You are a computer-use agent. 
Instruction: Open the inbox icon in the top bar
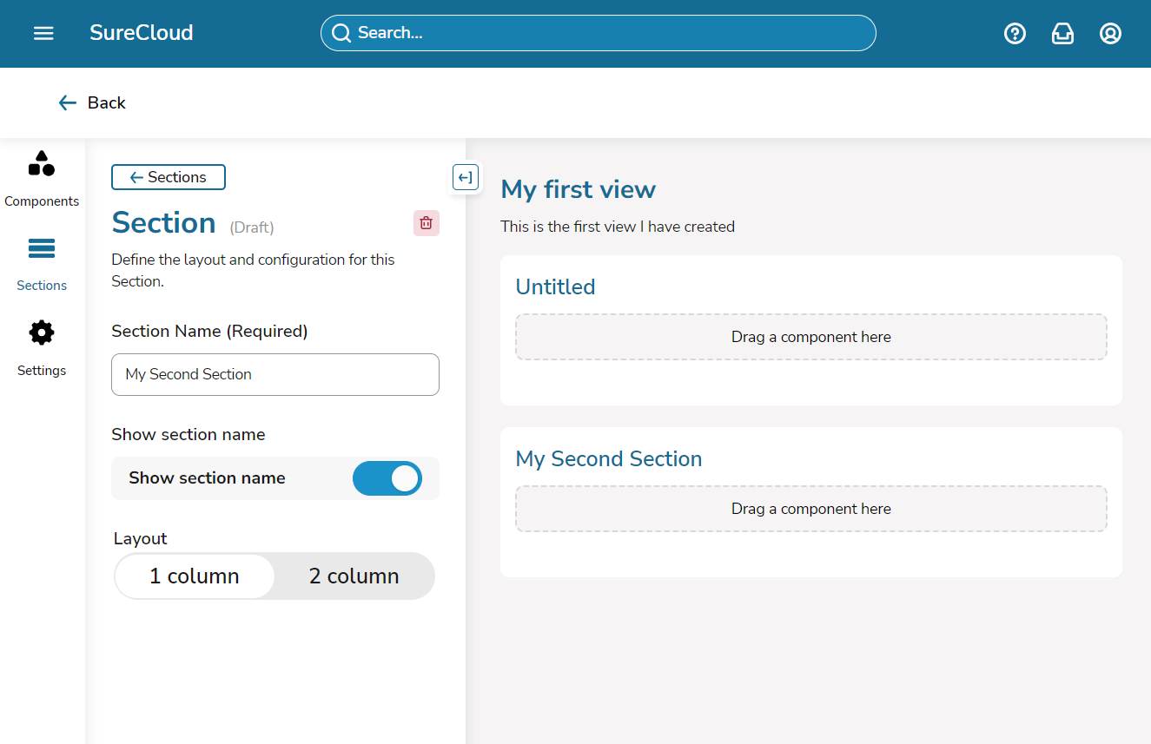(x=1062, y=33)
